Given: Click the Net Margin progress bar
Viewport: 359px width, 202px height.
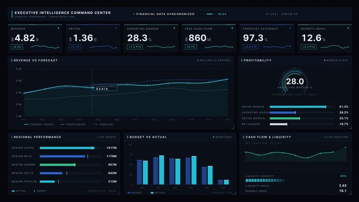Looking at the screenshot, I should (302, 124).
